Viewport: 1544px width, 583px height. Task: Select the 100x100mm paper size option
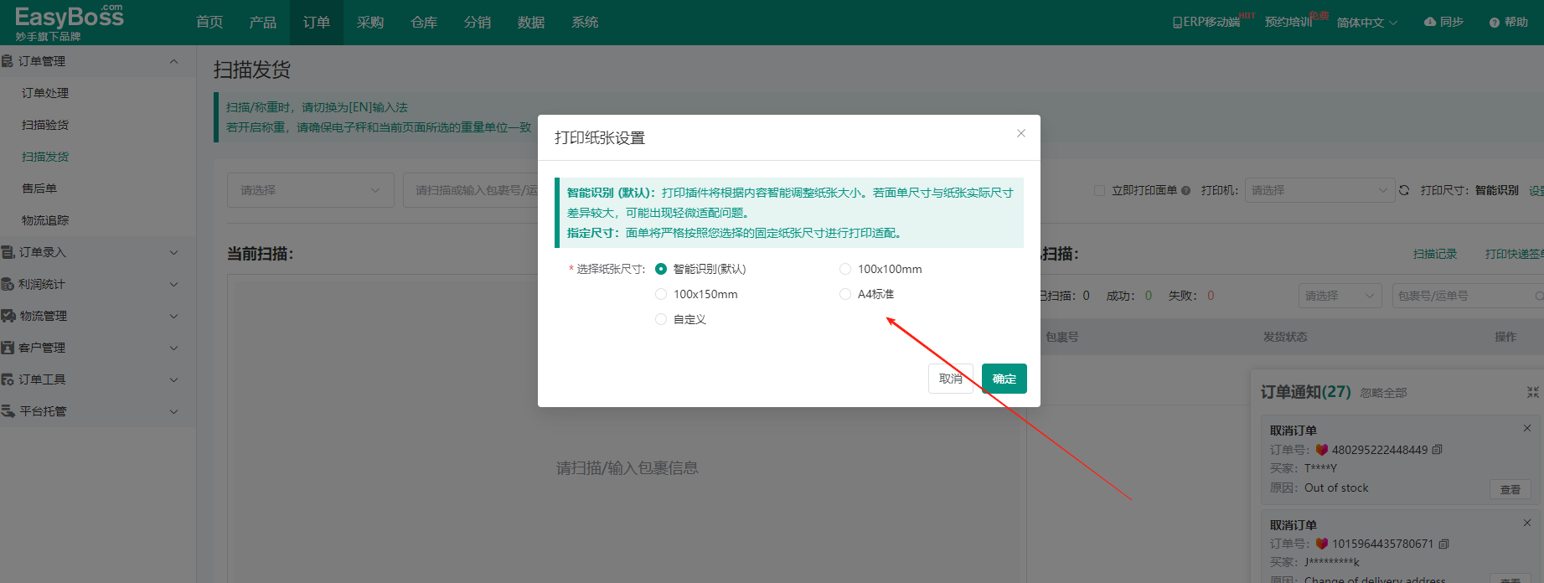pos(845,269)
